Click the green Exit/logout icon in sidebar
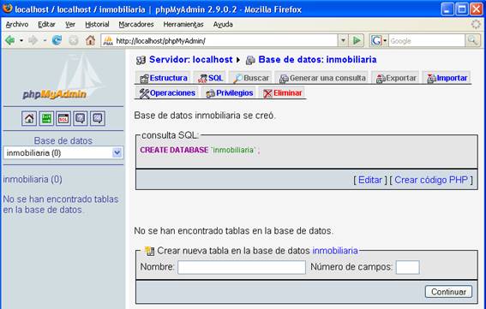The image size is (486, 309). click(46, 118)
